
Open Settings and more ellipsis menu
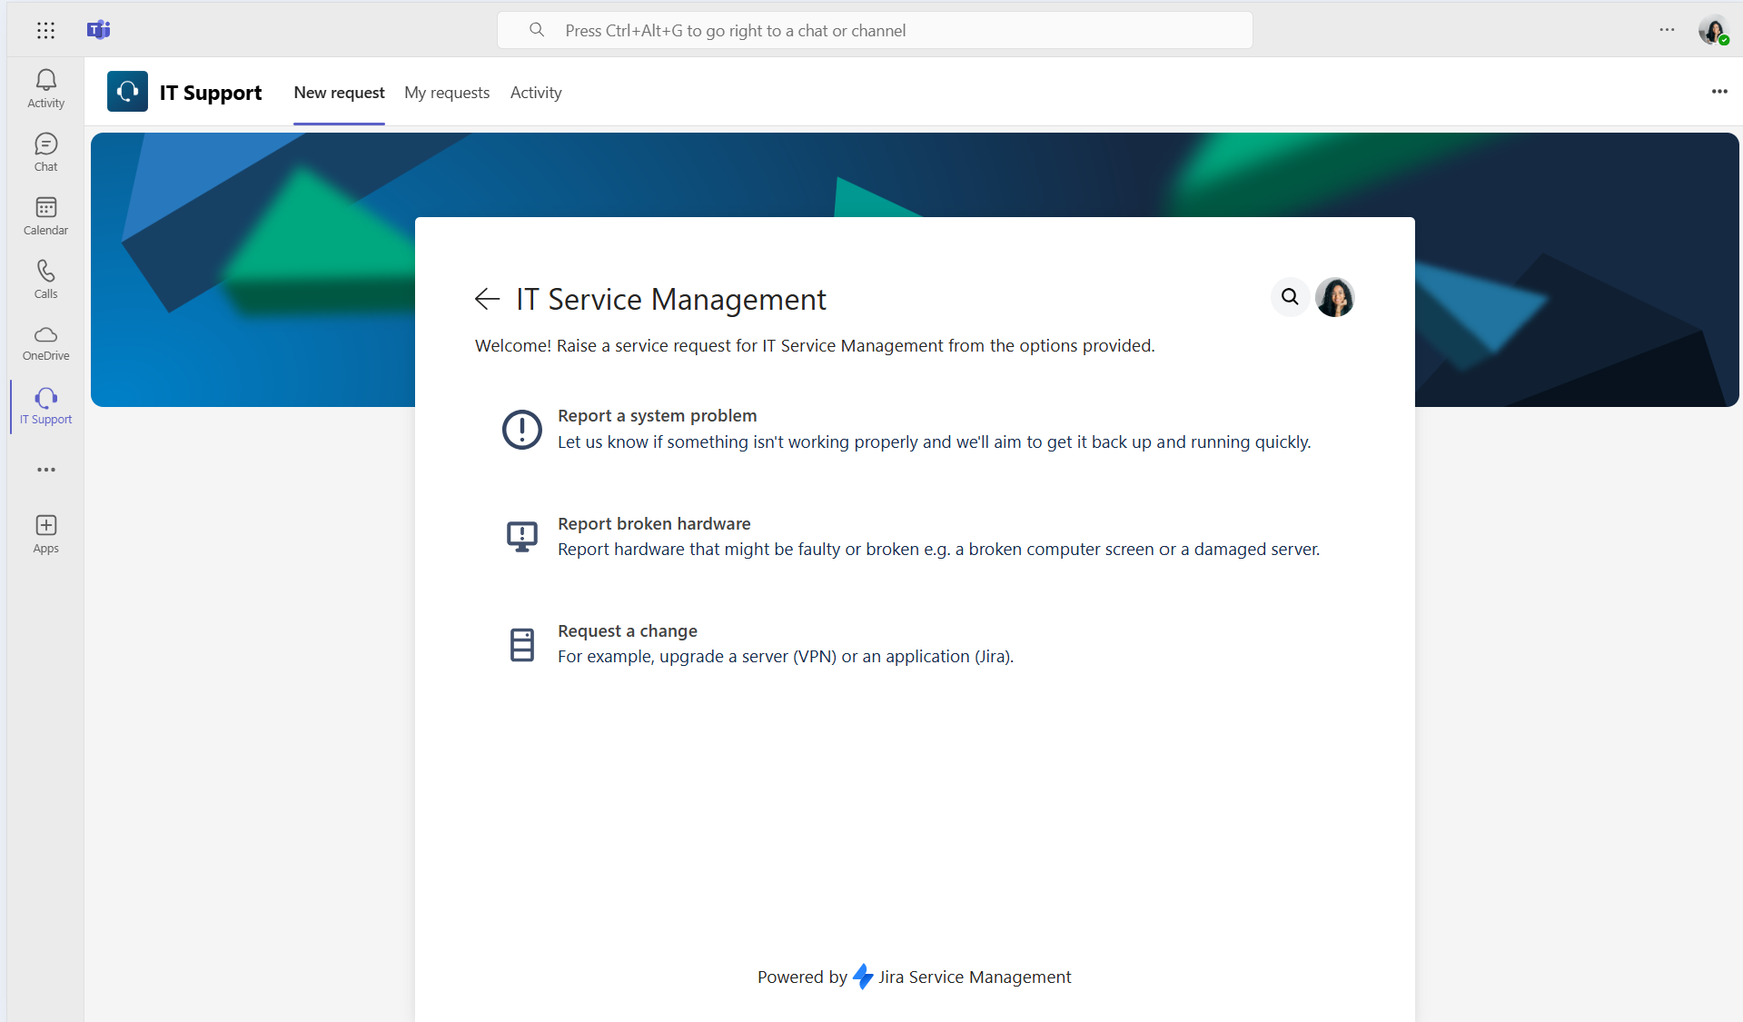(1666, 30)
